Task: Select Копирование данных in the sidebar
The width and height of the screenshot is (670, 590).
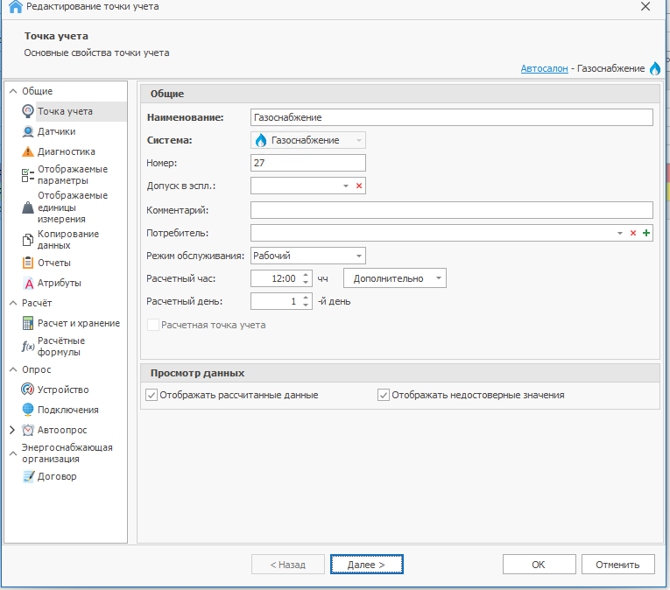Action: click(67, 239)
